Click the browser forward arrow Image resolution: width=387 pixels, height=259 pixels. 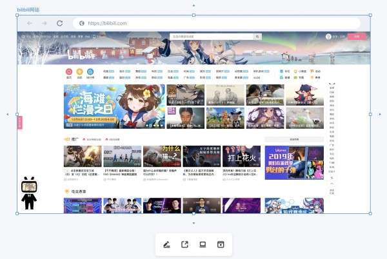(x=45, y=23)
